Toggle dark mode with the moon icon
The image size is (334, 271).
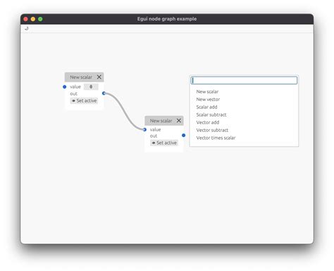(x=27, y=28)
